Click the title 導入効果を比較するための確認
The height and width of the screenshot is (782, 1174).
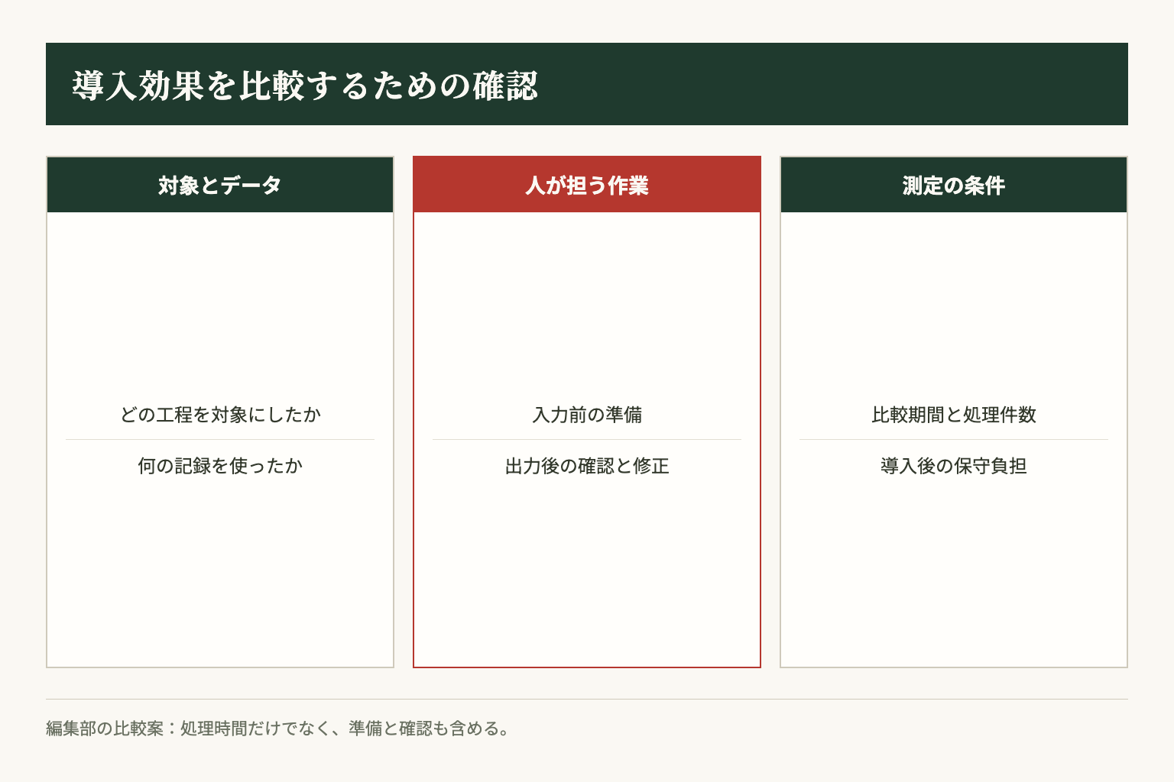[x=305, y=86]
